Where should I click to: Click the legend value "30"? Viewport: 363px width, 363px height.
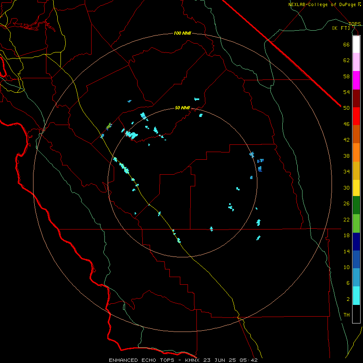tap(346, 188)
